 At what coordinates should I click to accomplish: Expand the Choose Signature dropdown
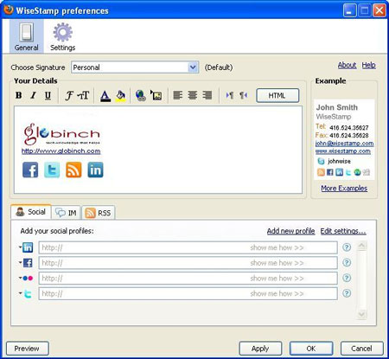(193, 67)
